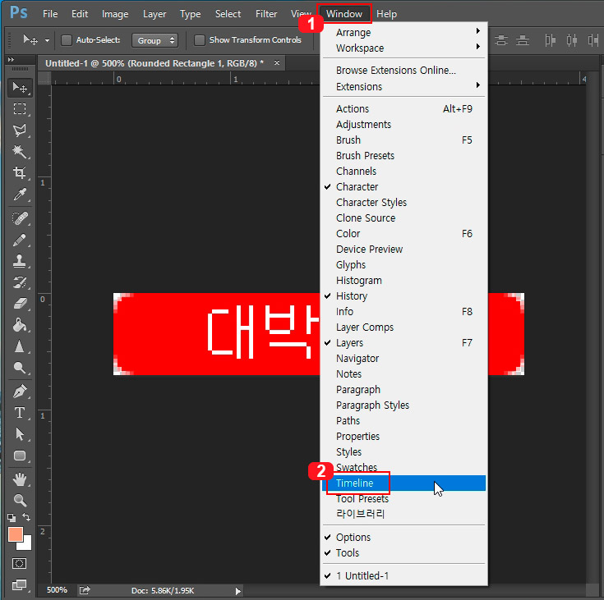
Task: Click Browse Extensions Online
Action: (x=403, y=71)
